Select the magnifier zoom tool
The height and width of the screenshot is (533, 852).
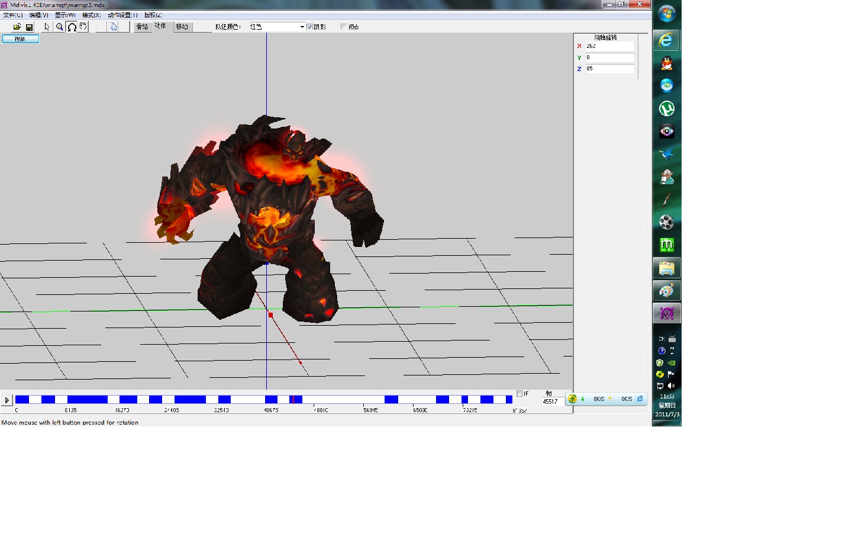pos(59,27)
